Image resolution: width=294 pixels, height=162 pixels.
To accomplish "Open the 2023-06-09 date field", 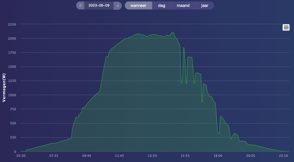I will pos(99,6).
